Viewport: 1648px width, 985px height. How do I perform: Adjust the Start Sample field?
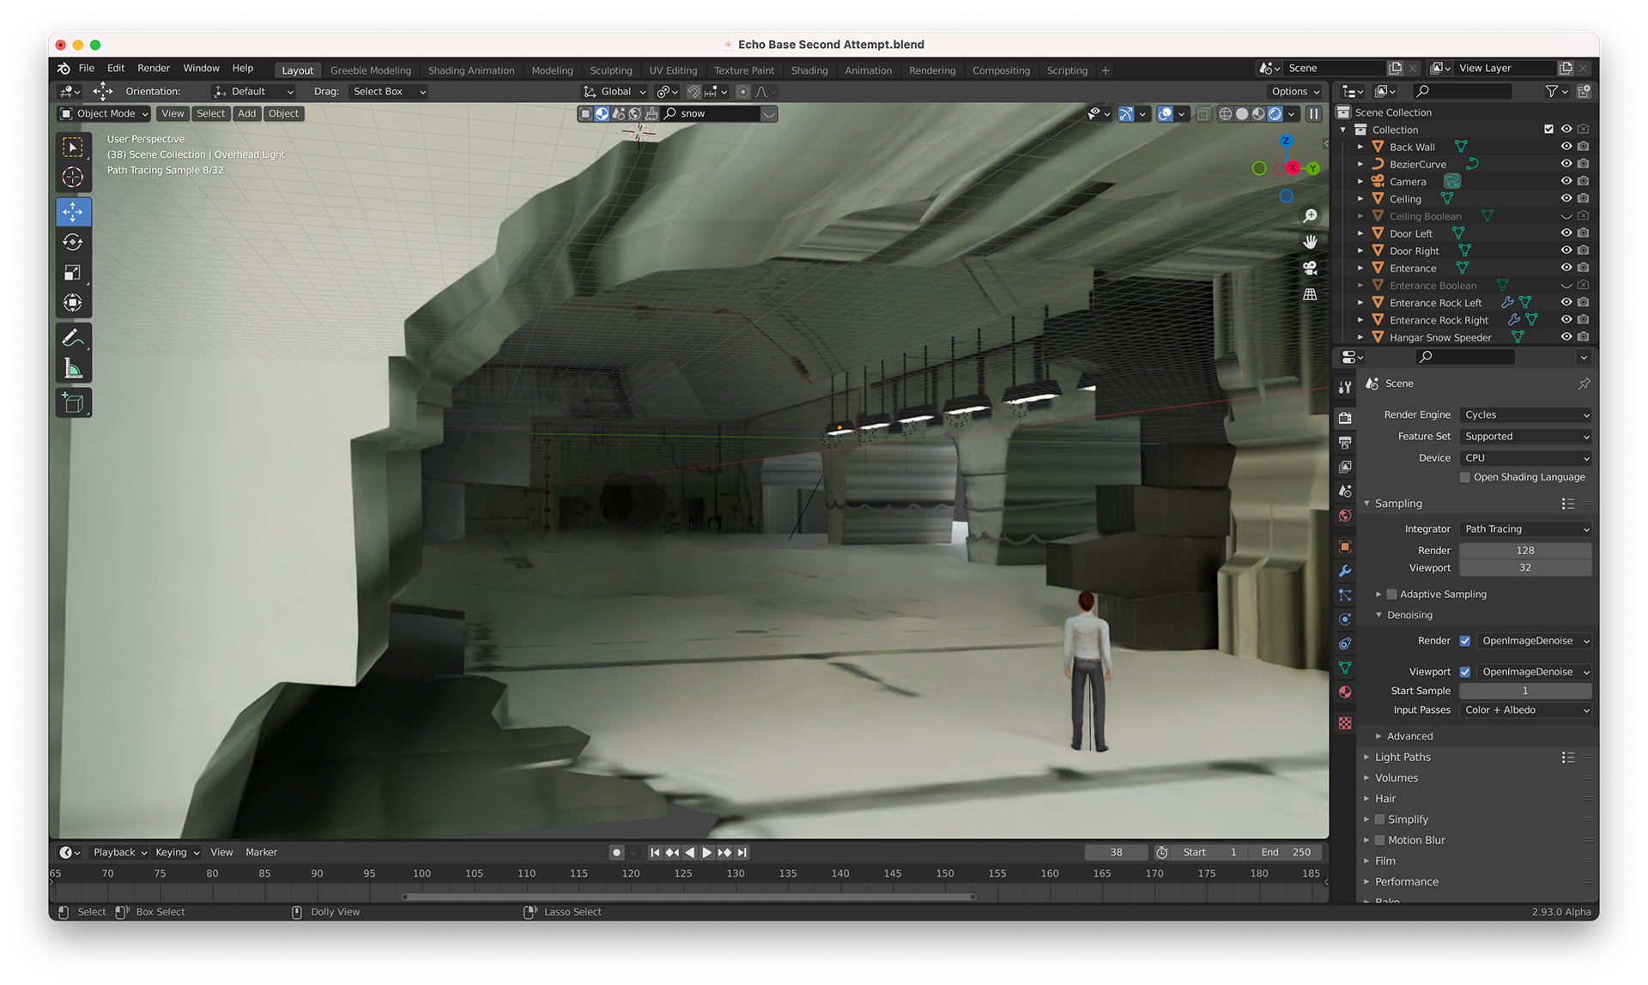[x=1525, y=691]
